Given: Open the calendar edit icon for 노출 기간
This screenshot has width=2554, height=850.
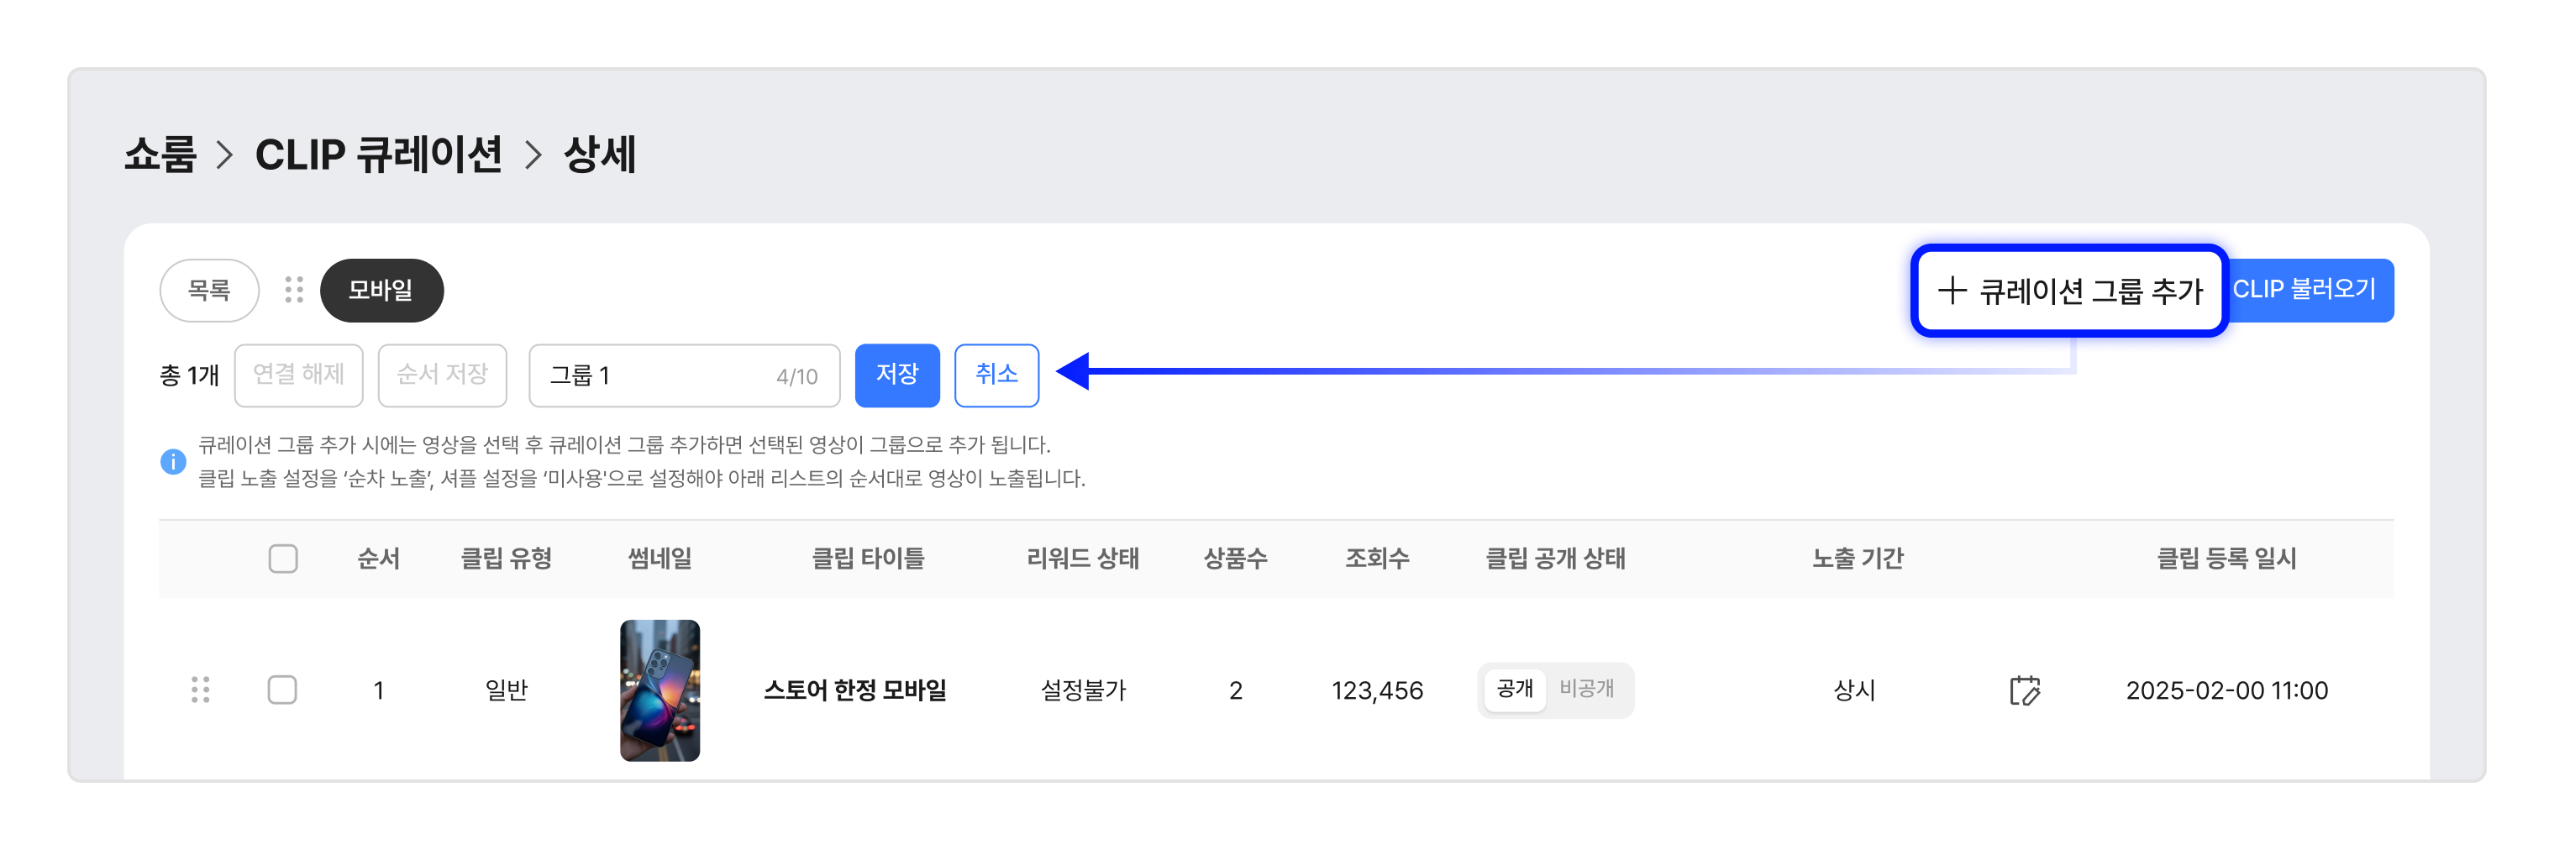Looking at the screenshot, I should [x=2025, y=690].
